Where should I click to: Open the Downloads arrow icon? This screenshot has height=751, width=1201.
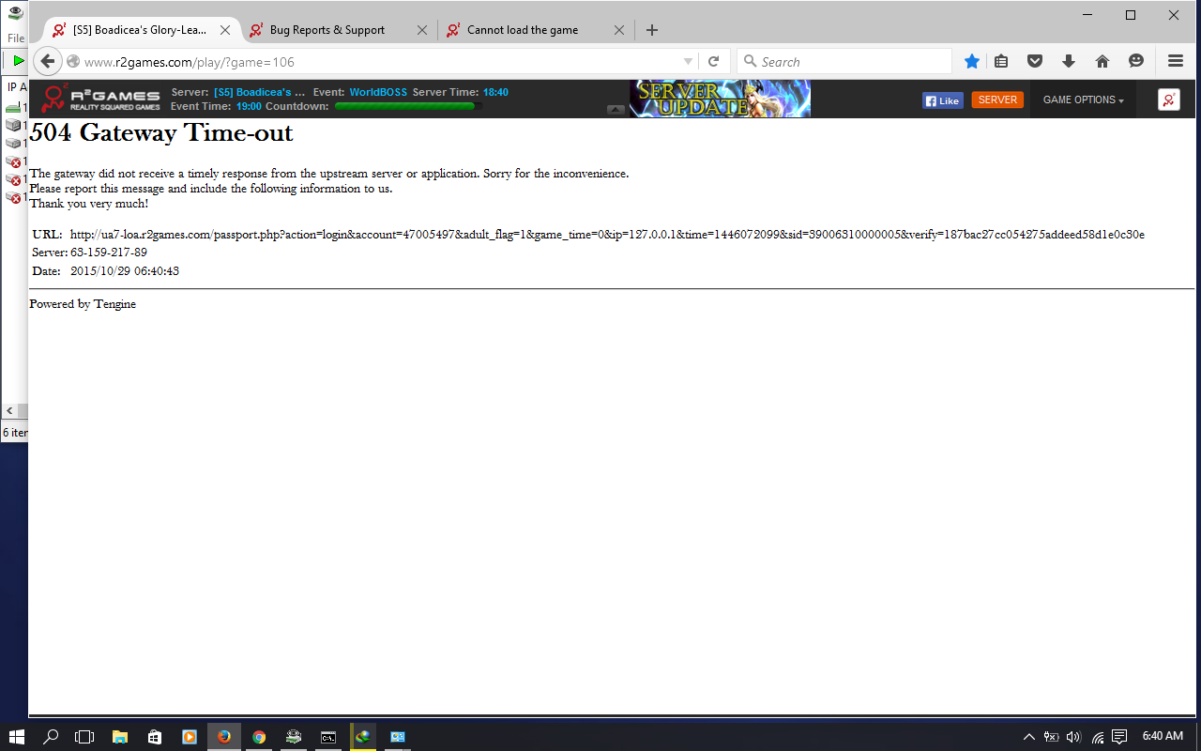tap(1069, 62)
